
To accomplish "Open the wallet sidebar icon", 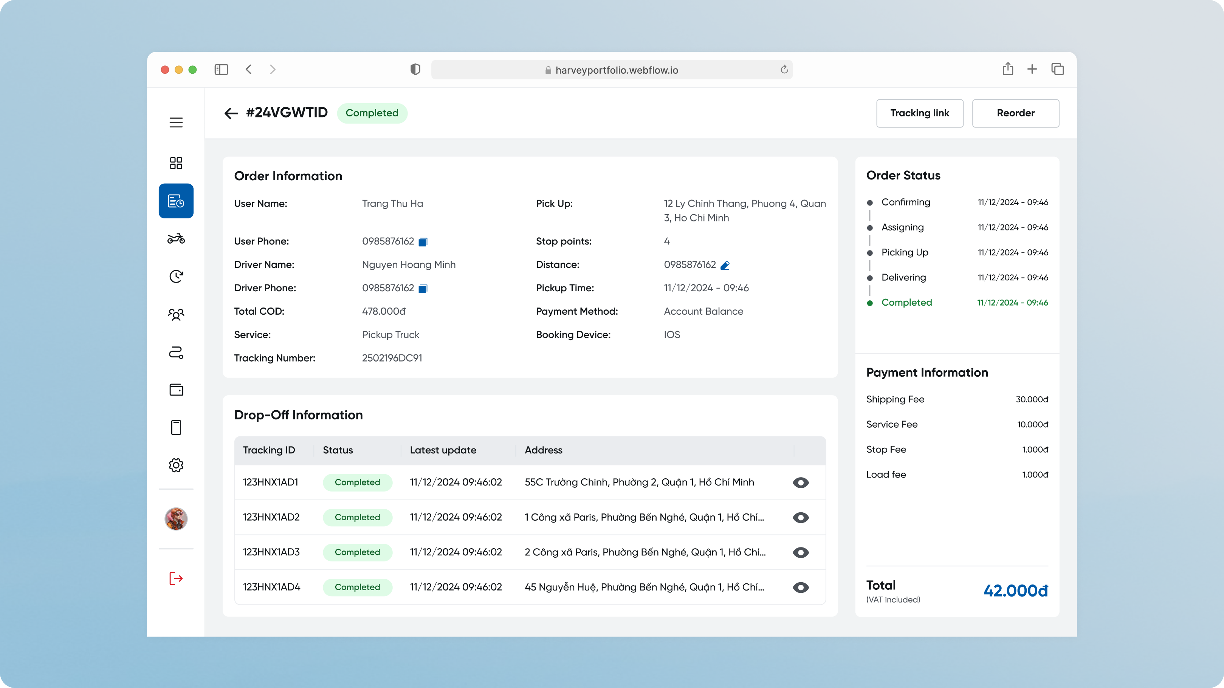I will 176,390.
